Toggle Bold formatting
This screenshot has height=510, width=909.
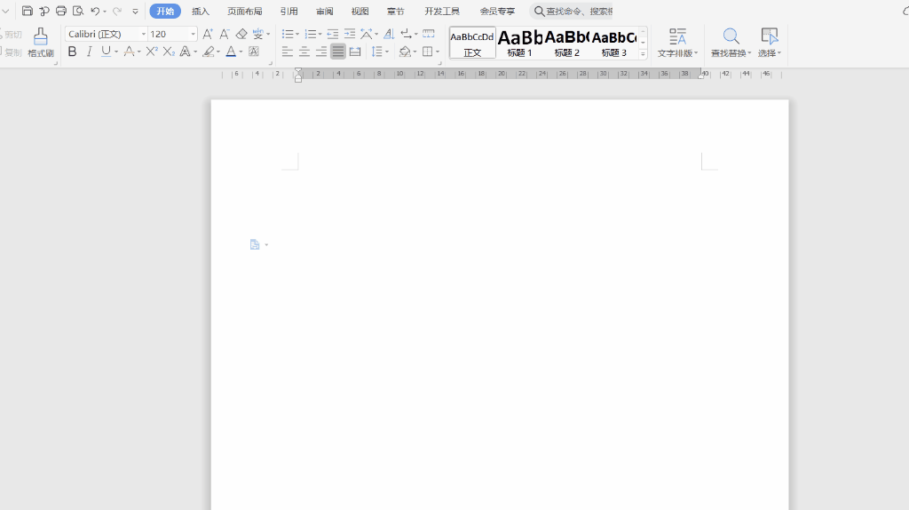pyautogui.click(x=73, y=52)
